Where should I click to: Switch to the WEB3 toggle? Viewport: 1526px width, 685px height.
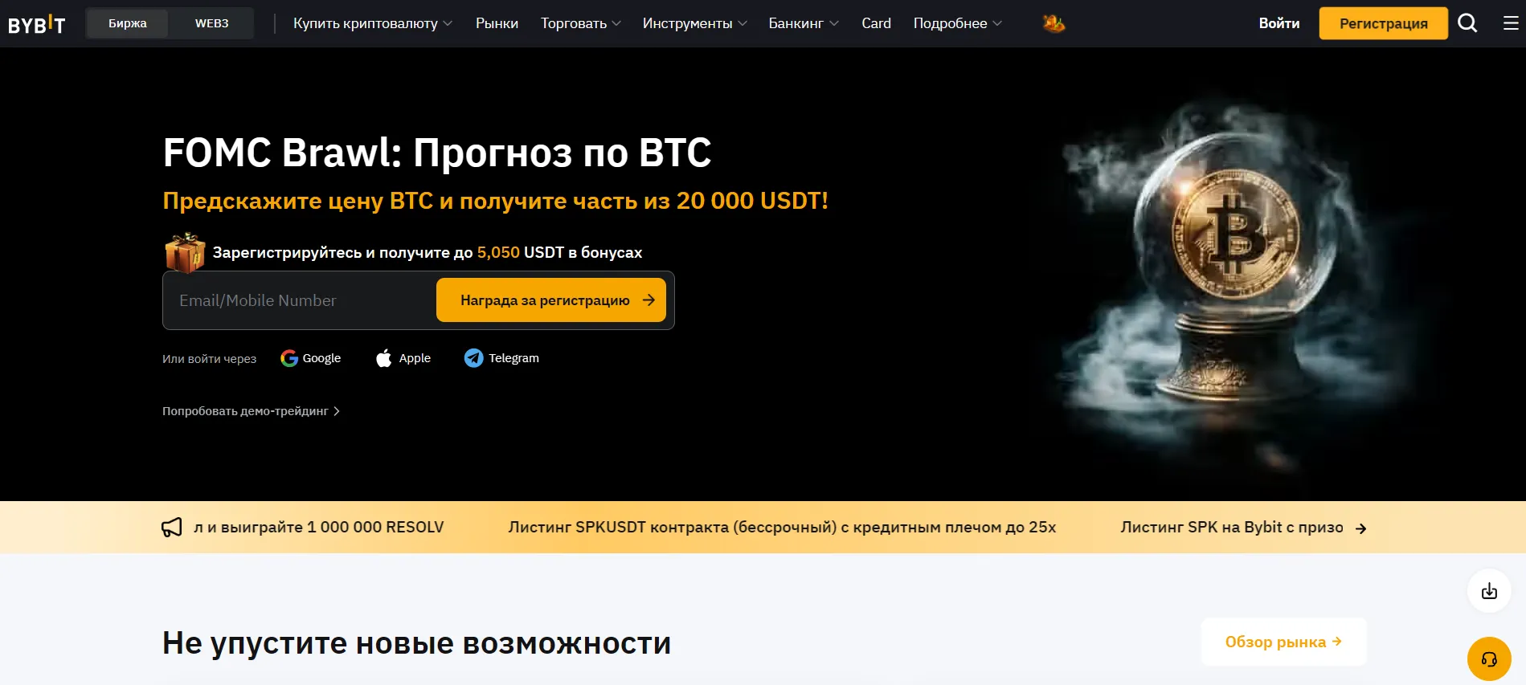pos(211,23)
